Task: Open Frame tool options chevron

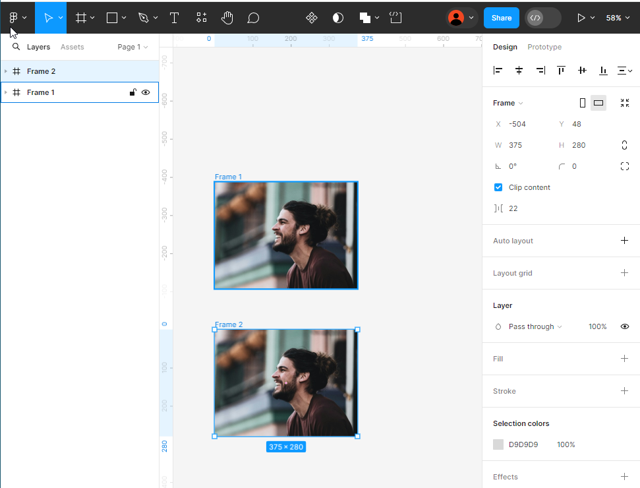Action: point(92,18)
